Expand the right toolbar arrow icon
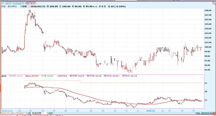Image resolution: width=216 pixels, height=116 pixels. coord(196,113)
